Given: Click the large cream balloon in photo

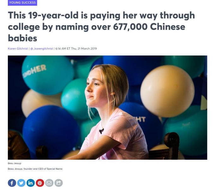Looking at the screenshot, I should point(167,91).
